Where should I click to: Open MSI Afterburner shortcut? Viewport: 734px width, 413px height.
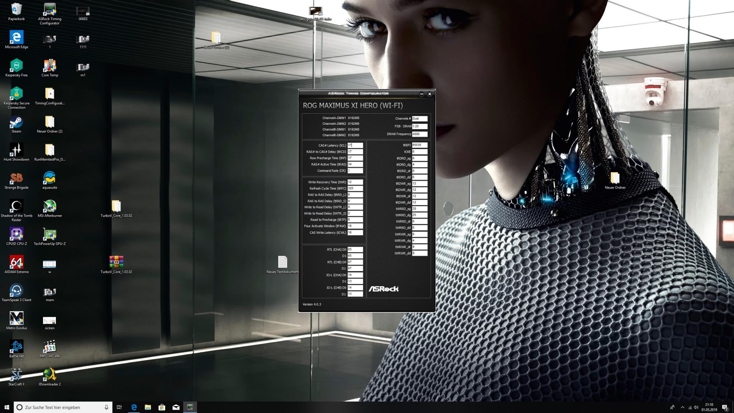50,209
